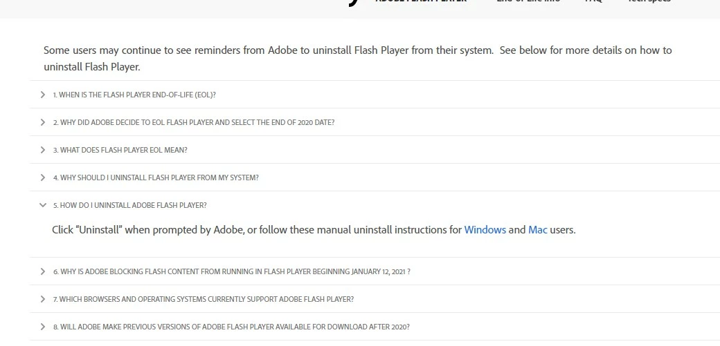Open 'Why is Adobe blocking Flash content' question text

point(231,271)
